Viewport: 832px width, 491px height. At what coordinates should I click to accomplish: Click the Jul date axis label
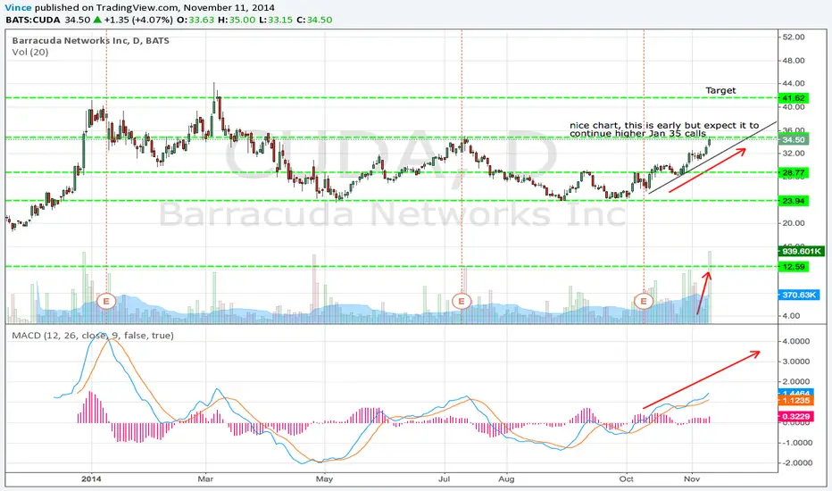[x=445, y=479]
